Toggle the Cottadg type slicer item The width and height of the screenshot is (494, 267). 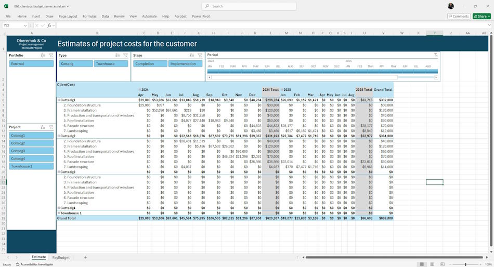tap(76, 63)
